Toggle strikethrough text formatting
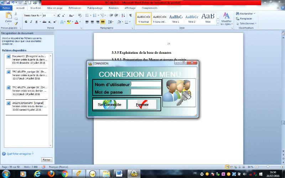This screenshot has width=285, height=178. pyautogui.click(x=44, y=22)
